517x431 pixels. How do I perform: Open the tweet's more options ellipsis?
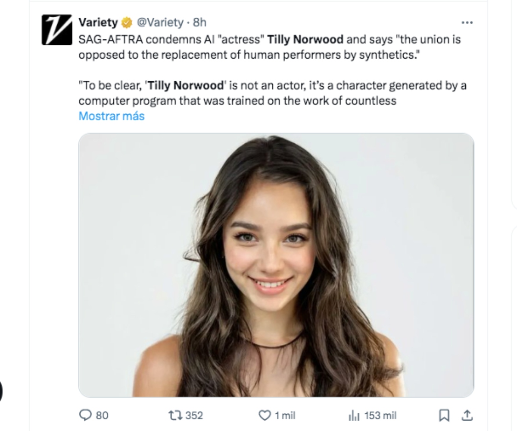pos(467,22)
